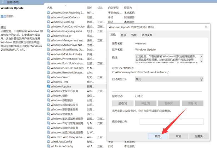Click the Windows Font Cache Service gear icon
Image resolution: width=217 pixels, height=148 pixels.
pyautogui.click(x=48, y=26)
